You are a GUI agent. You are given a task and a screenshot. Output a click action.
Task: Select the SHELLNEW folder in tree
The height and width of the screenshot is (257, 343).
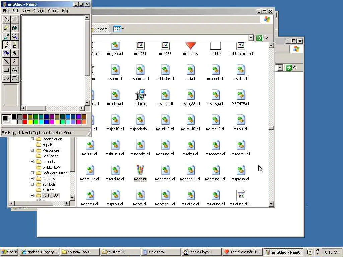(x=51, y=167)
